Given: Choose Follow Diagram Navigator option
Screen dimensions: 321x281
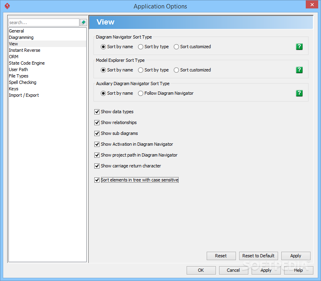Looking at the screenshot, I should [166, 93].
